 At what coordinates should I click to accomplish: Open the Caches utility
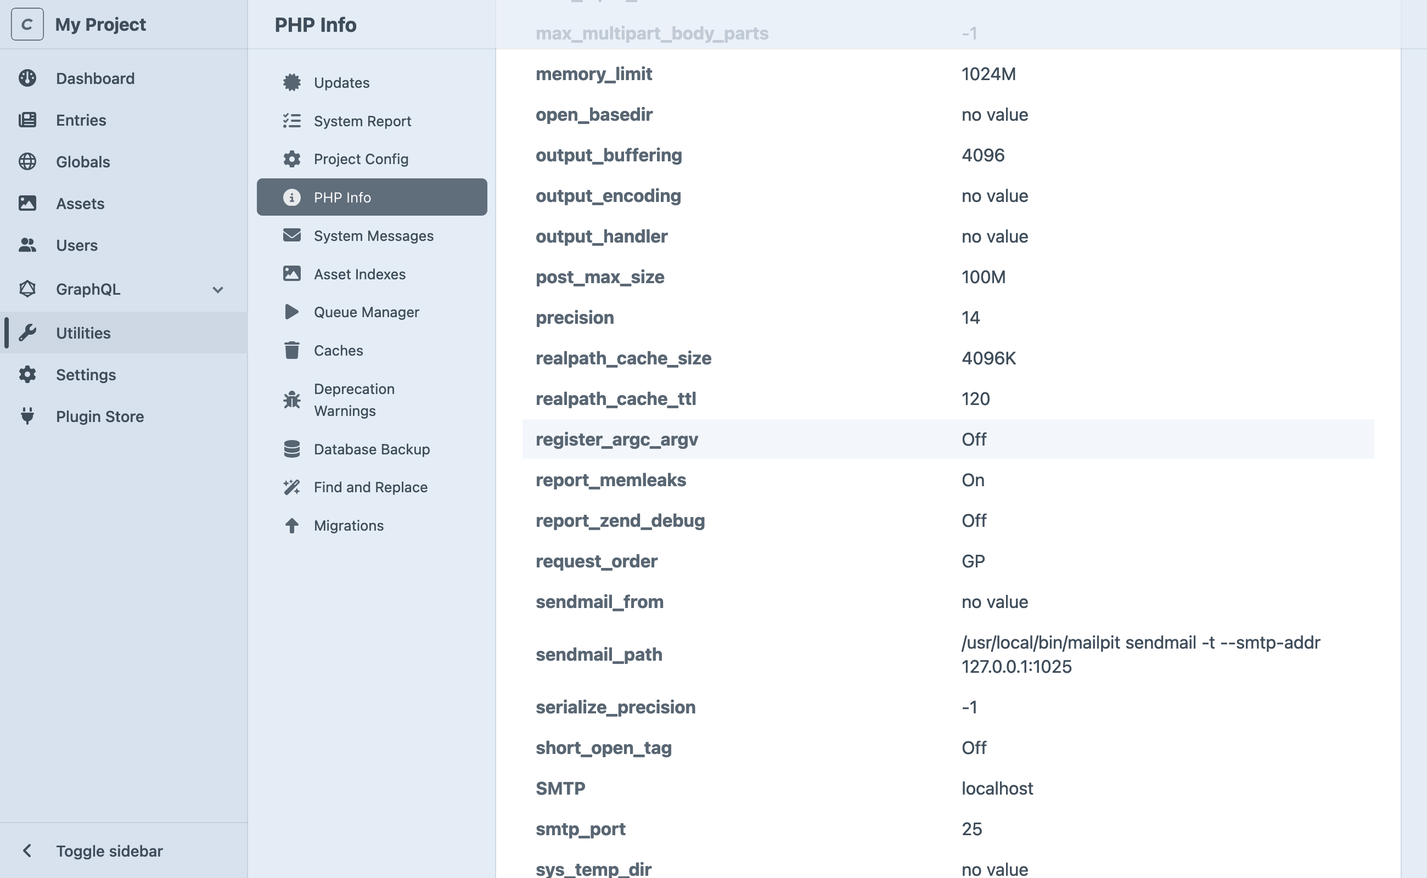(372, 350)
